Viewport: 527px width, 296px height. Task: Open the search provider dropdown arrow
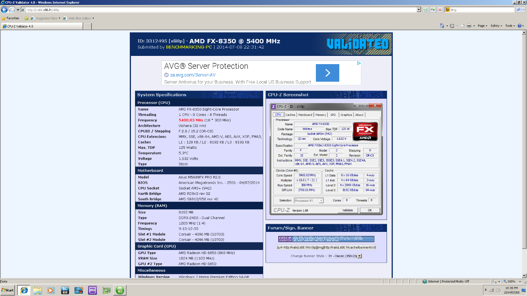tap(524, 9)
